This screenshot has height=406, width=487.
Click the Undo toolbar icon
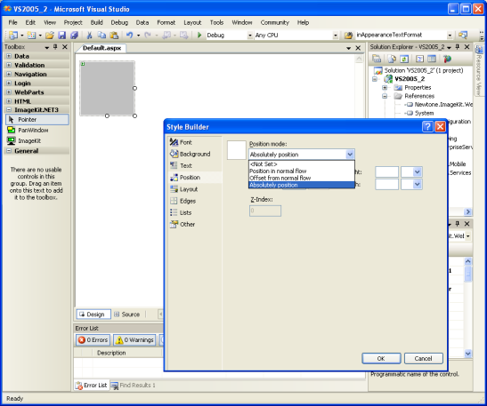pos(129,35)
